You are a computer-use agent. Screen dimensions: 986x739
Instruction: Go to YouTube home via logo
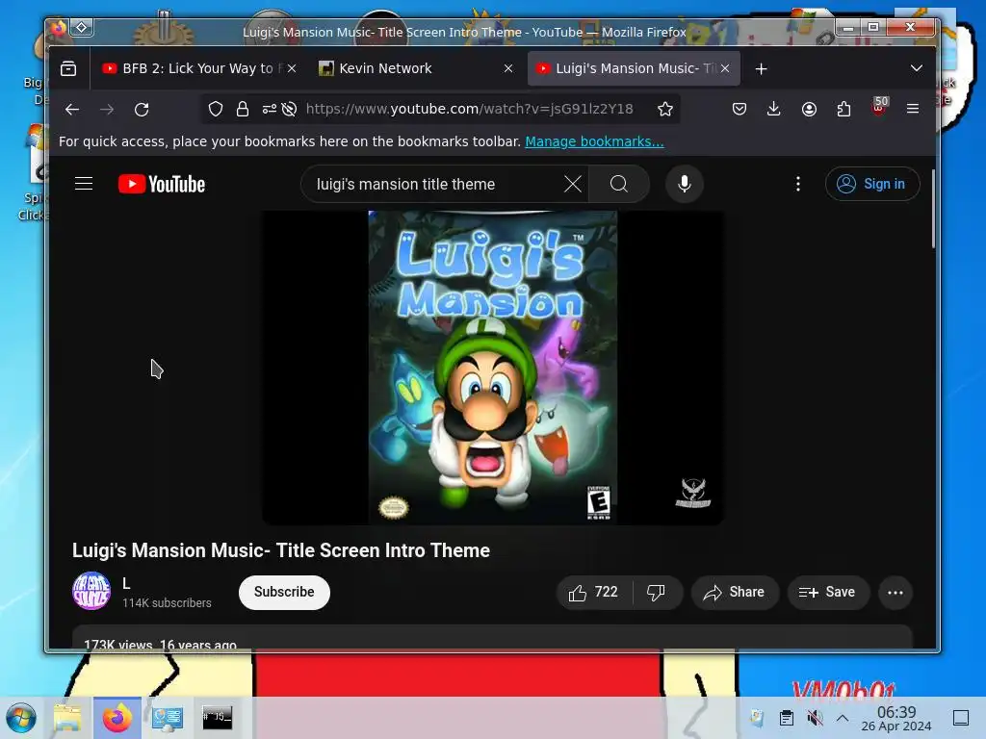(162, 184)
